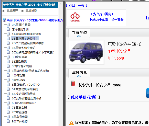This screenshot has width=149, height=126.
Task: Open 2B汽车防盗系统故障维修 chapter
Action: coord(28,43)
